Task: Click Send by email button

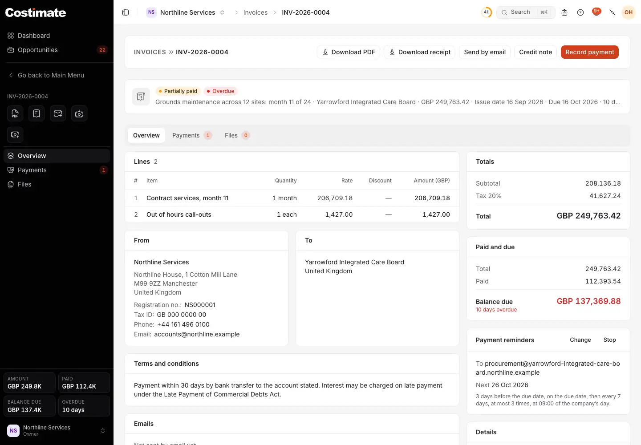Action: coord(485,52)
